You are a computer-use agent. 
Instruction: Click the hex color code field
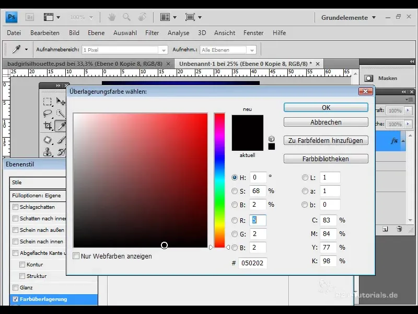(253, 263)
